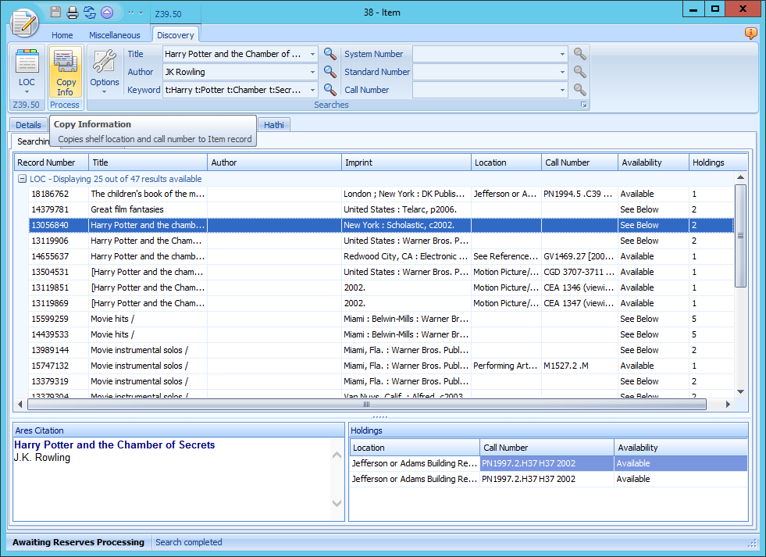This screenshot has height=557, width=766.
Task: Open the System Number dropdown
Action: coord(562,55)
